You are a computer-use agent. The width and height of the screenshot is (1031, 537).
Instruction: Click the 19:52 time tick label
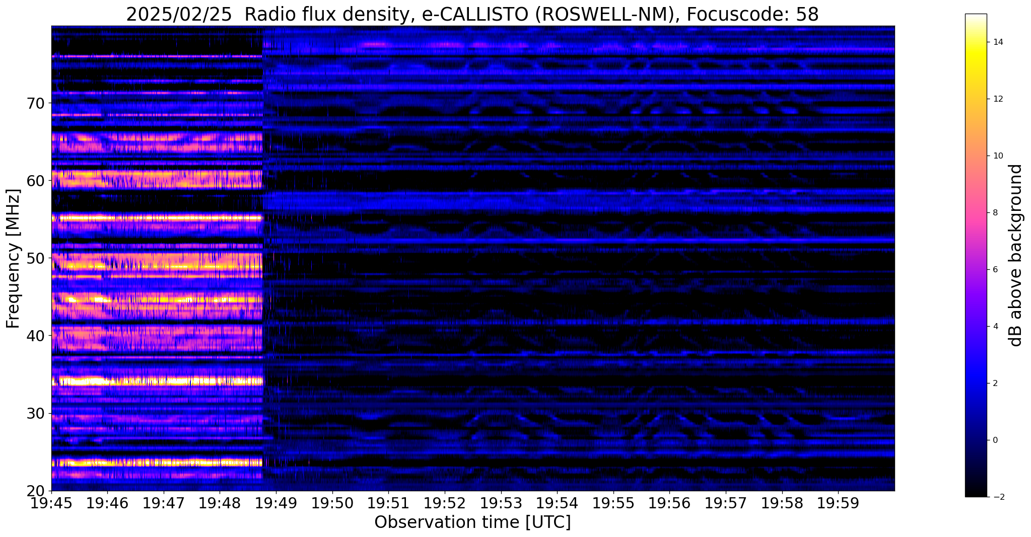pyautogui.click(x=445, y=503)
